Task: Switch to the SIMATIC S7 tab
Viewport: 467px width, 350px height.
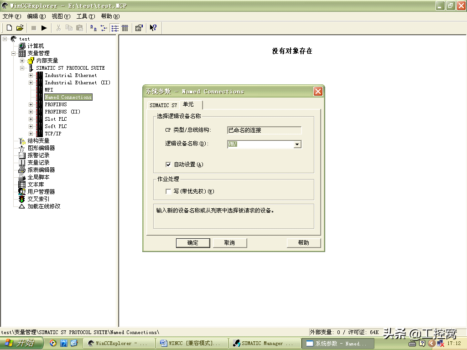Action: coord(163,105)
